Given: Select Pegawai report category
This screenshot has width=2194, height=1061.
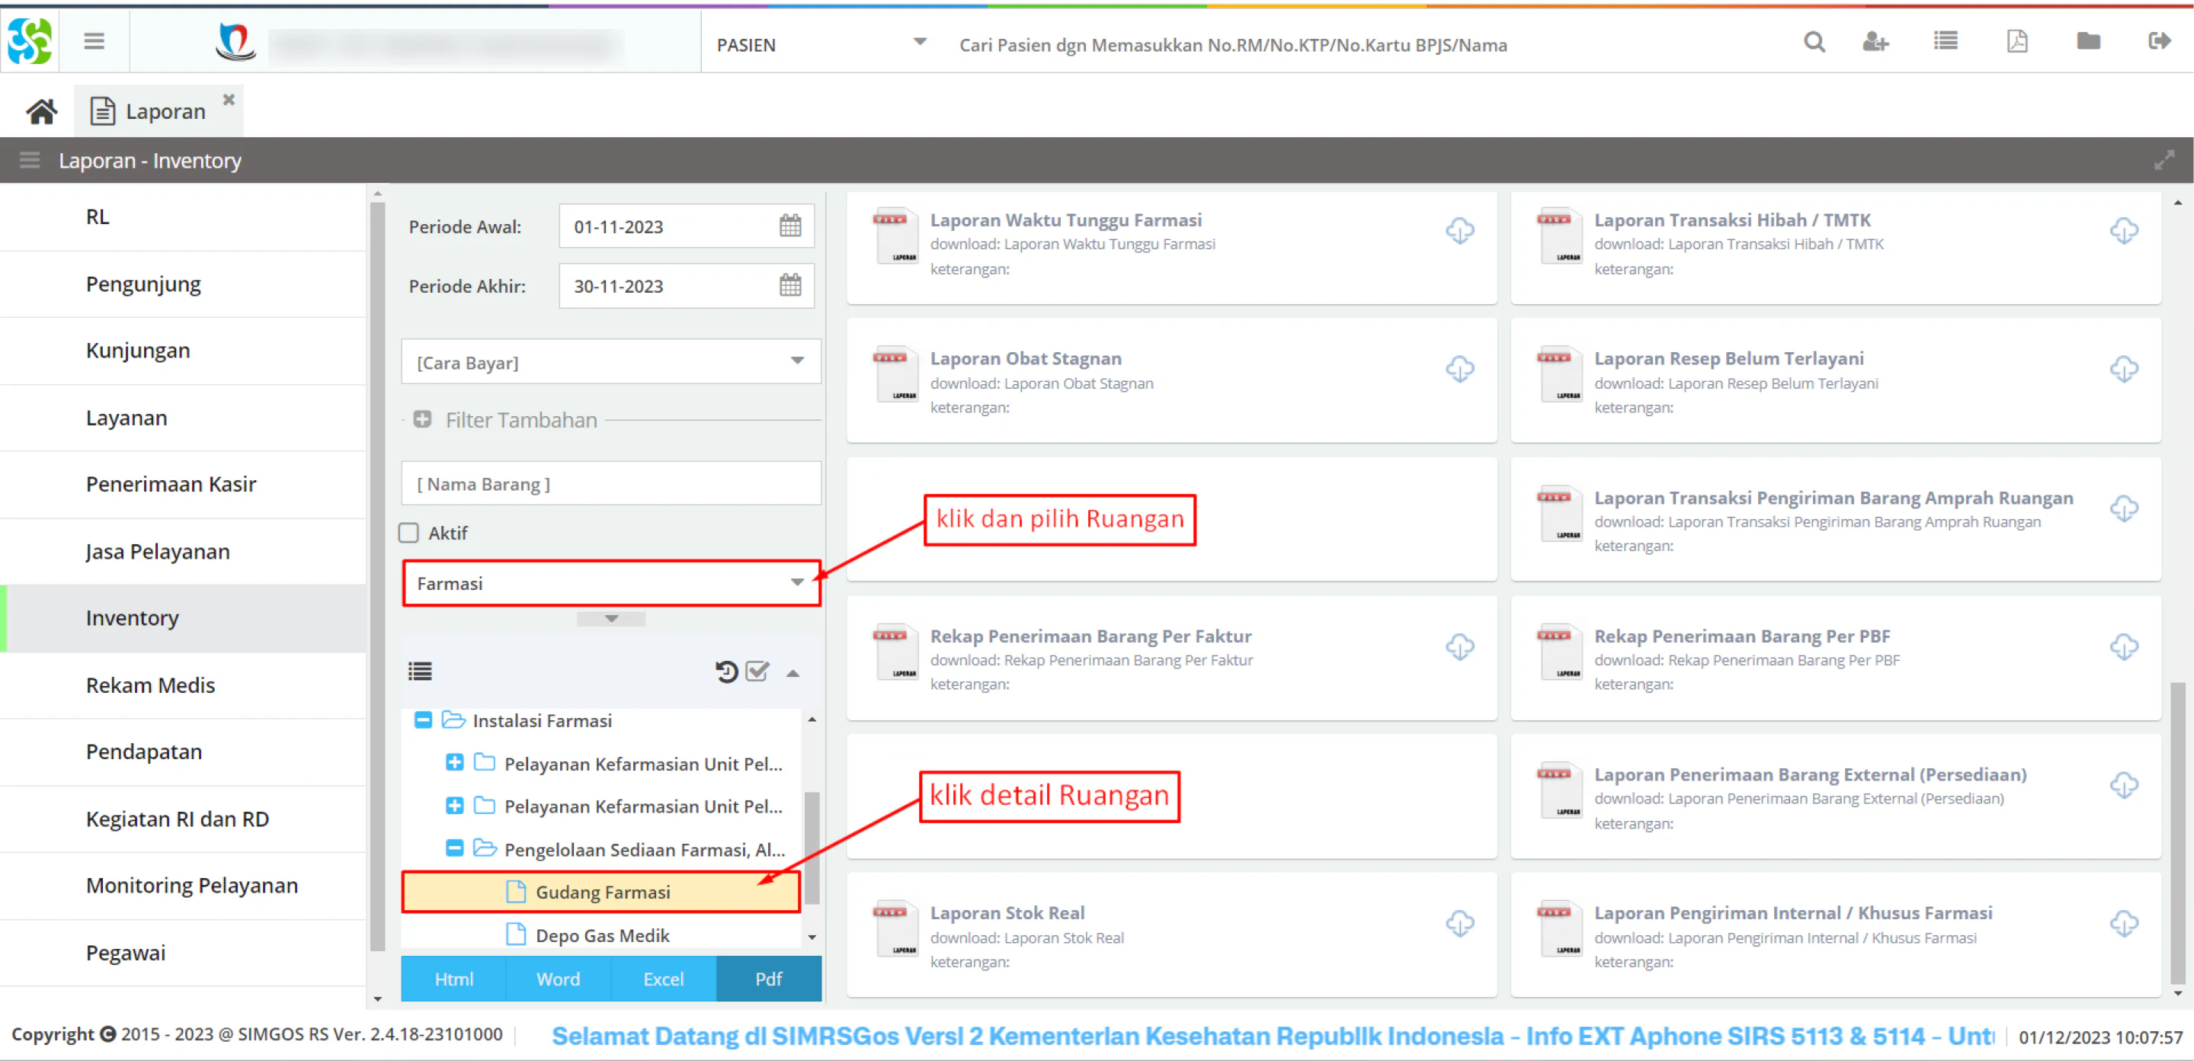Looking at the screenshot, I should 183,954.
